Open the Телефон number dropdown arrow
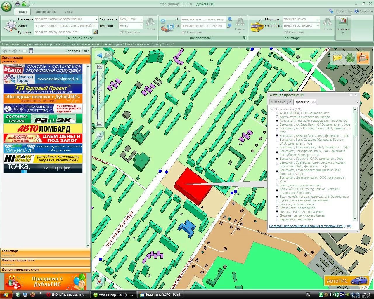Viewport: 374px width, 299px height. [141, 25]
